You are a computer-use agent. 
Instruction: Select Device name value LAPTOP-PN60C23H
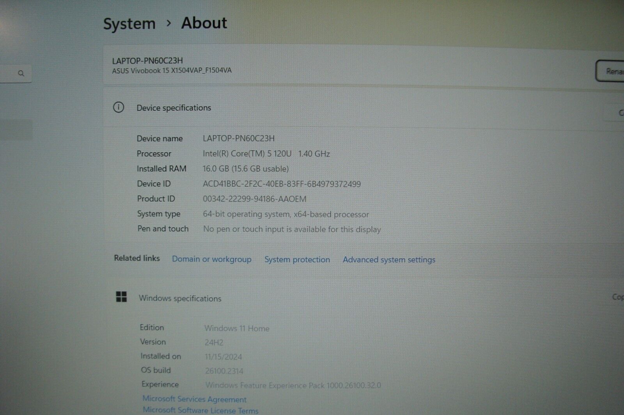239,138
